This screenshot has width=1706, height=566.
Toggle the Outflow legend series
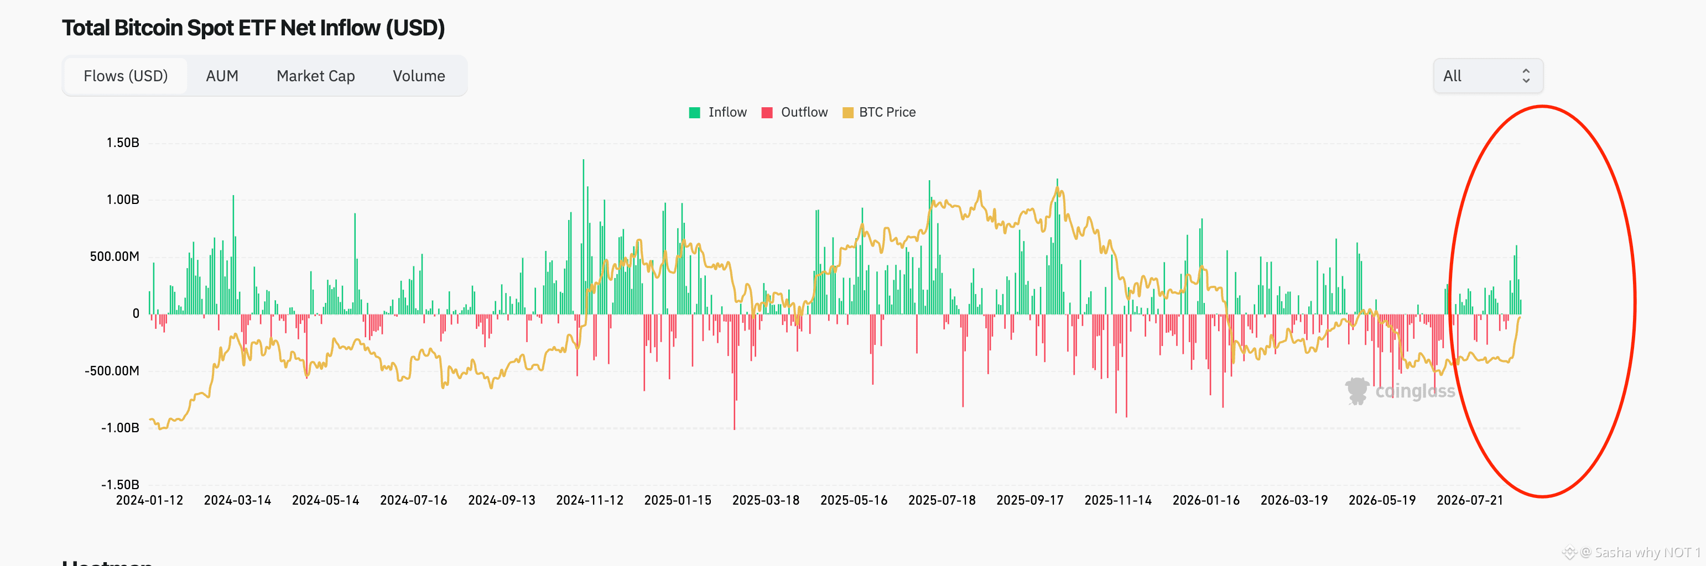coord(795,113)
